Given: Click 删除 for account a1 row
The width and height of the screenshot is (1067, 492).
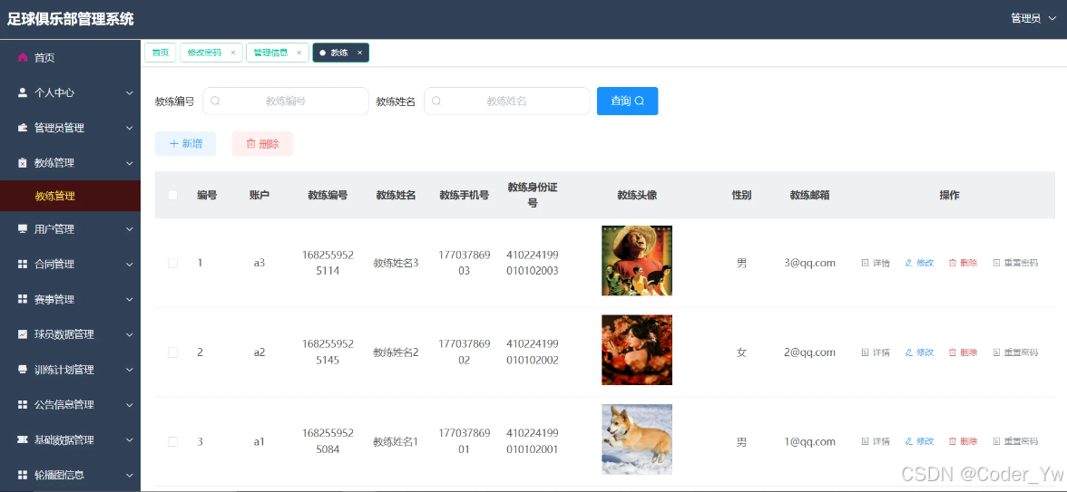Looking at the screenshot, I should 963,442.
